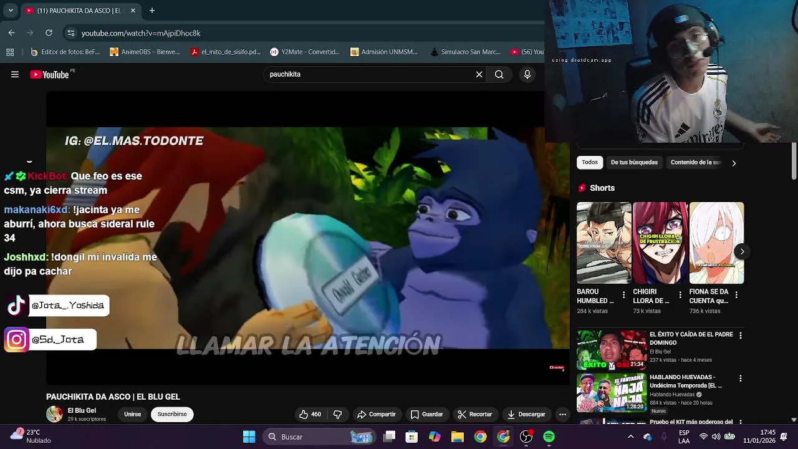This screenshot has height=449, width=798.
Task: Start voice search with microphone icon
Action: click(x=527, y=74)
